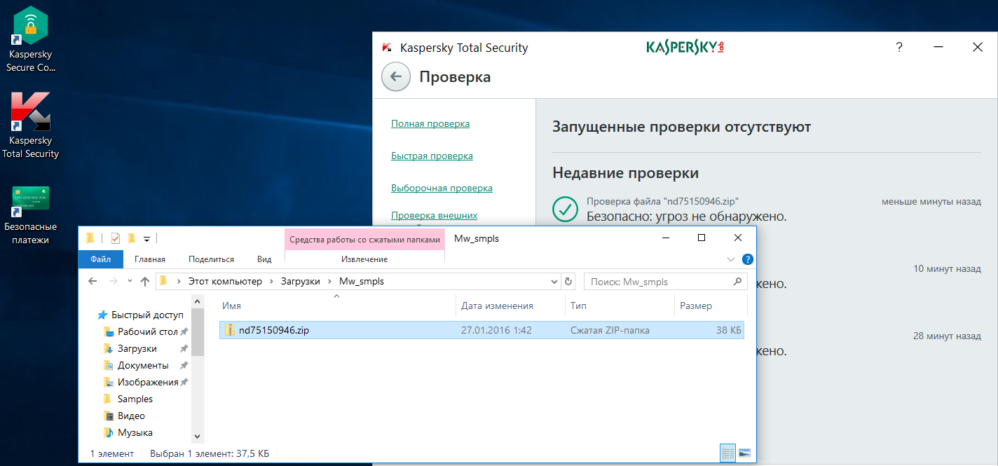
Task: Click the Explorer refresh icon
Action: coord(568,281)
